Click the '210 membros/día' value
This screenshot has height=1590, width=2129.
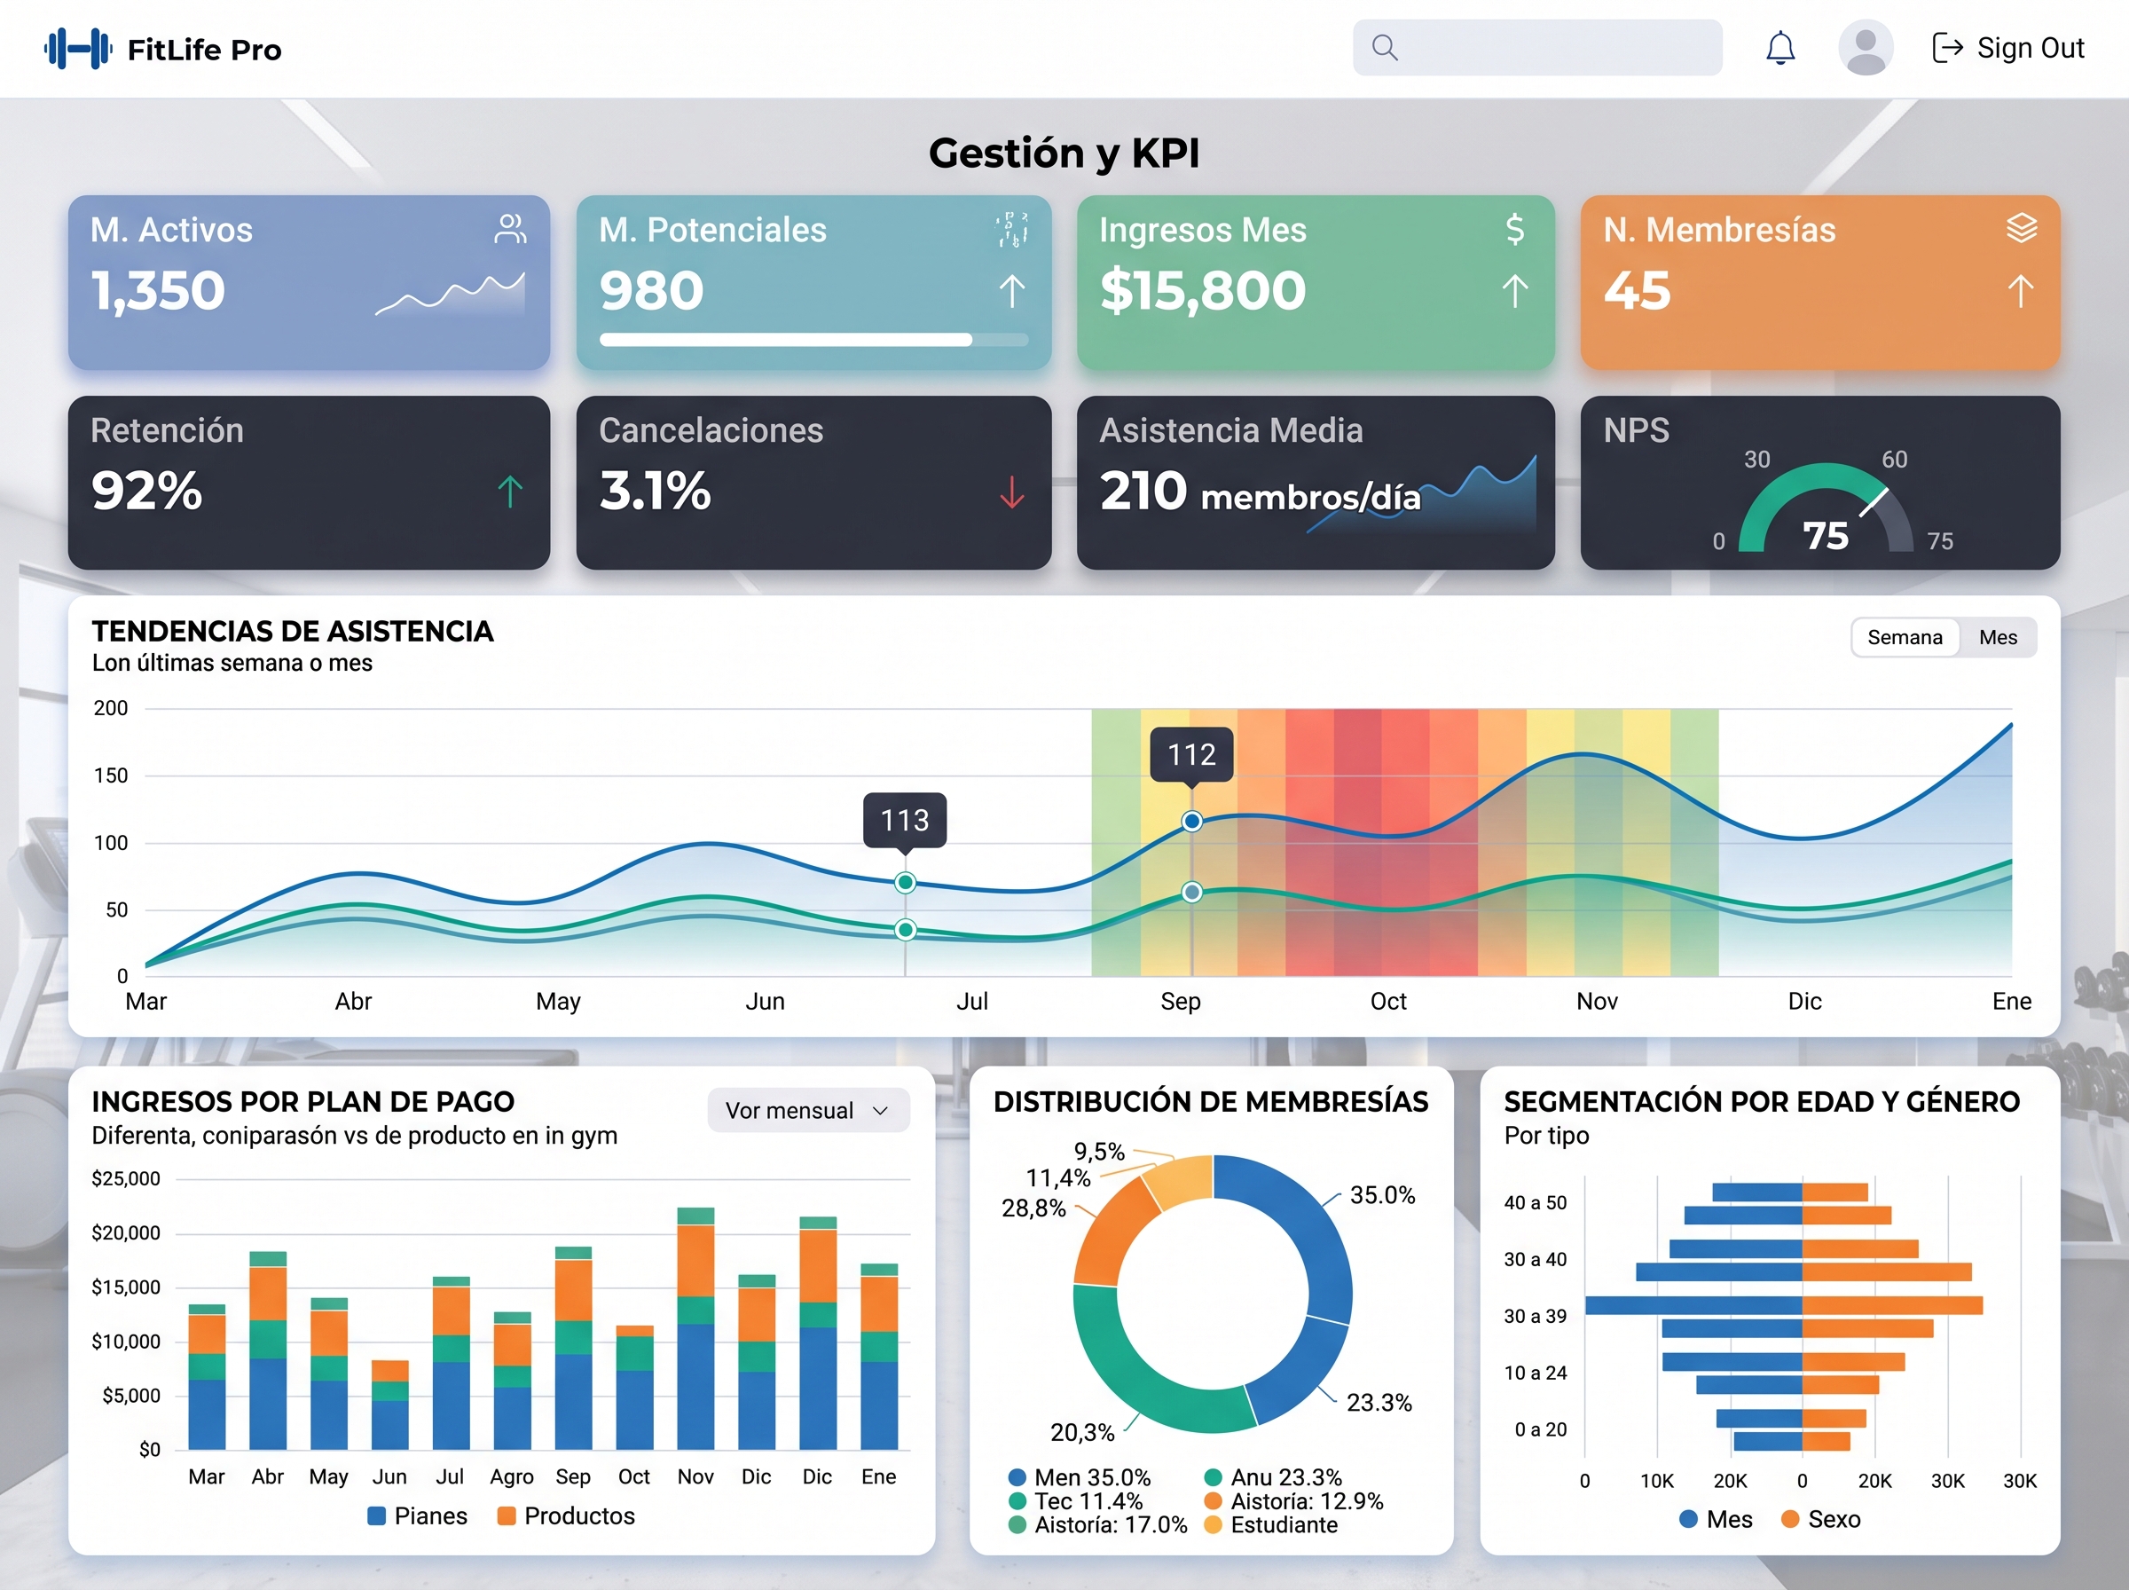1260,492
